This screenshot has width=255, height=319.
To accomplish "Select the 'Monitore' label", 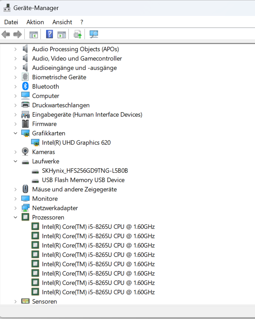I will click(x=45, y=199).
